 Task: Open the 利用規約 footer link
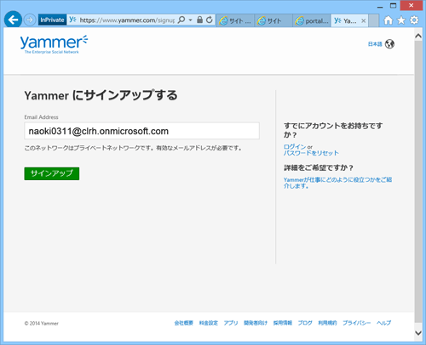pos(327,323)
